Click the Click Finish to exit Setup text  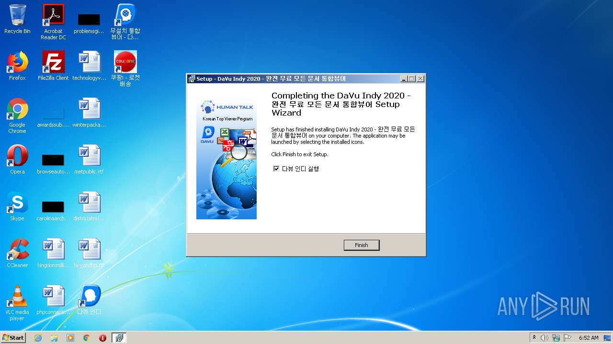300,154
